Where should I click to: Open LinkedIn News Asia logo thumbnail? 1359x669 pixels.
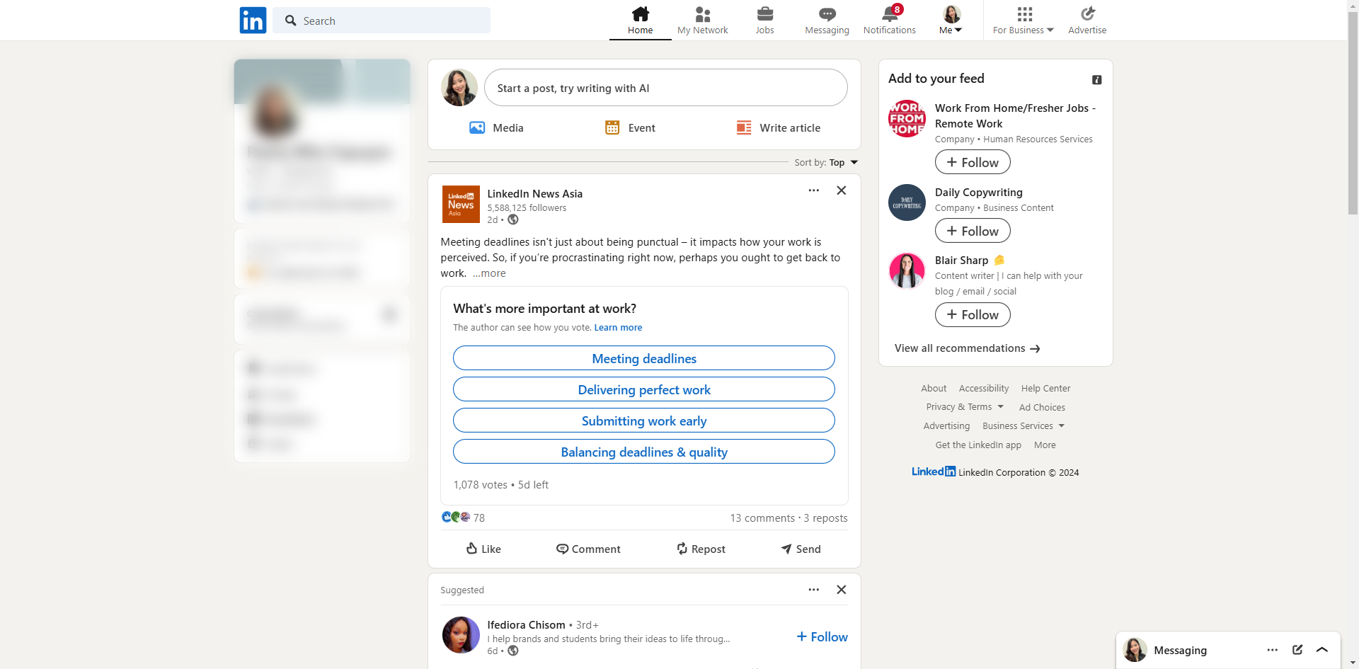[x=461, y=205]
